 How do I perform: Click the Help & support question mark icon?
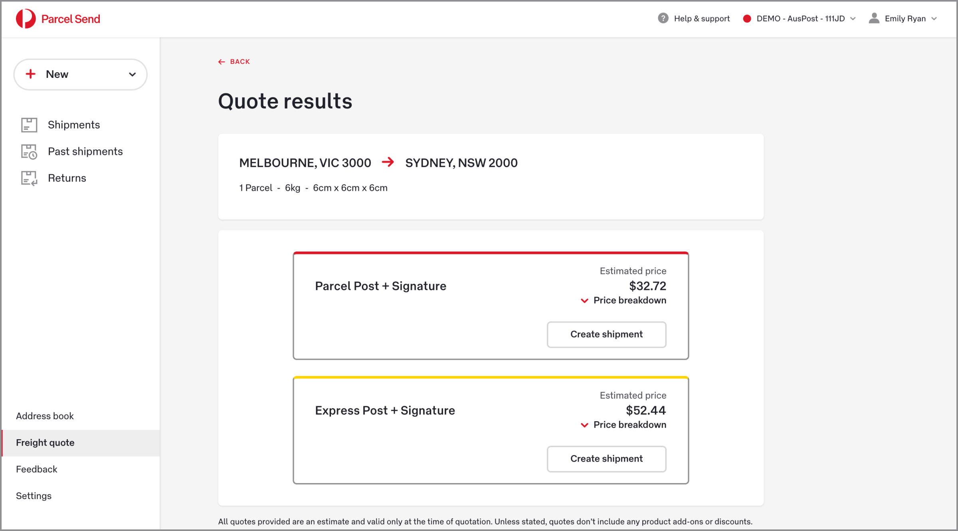point(663,18)
